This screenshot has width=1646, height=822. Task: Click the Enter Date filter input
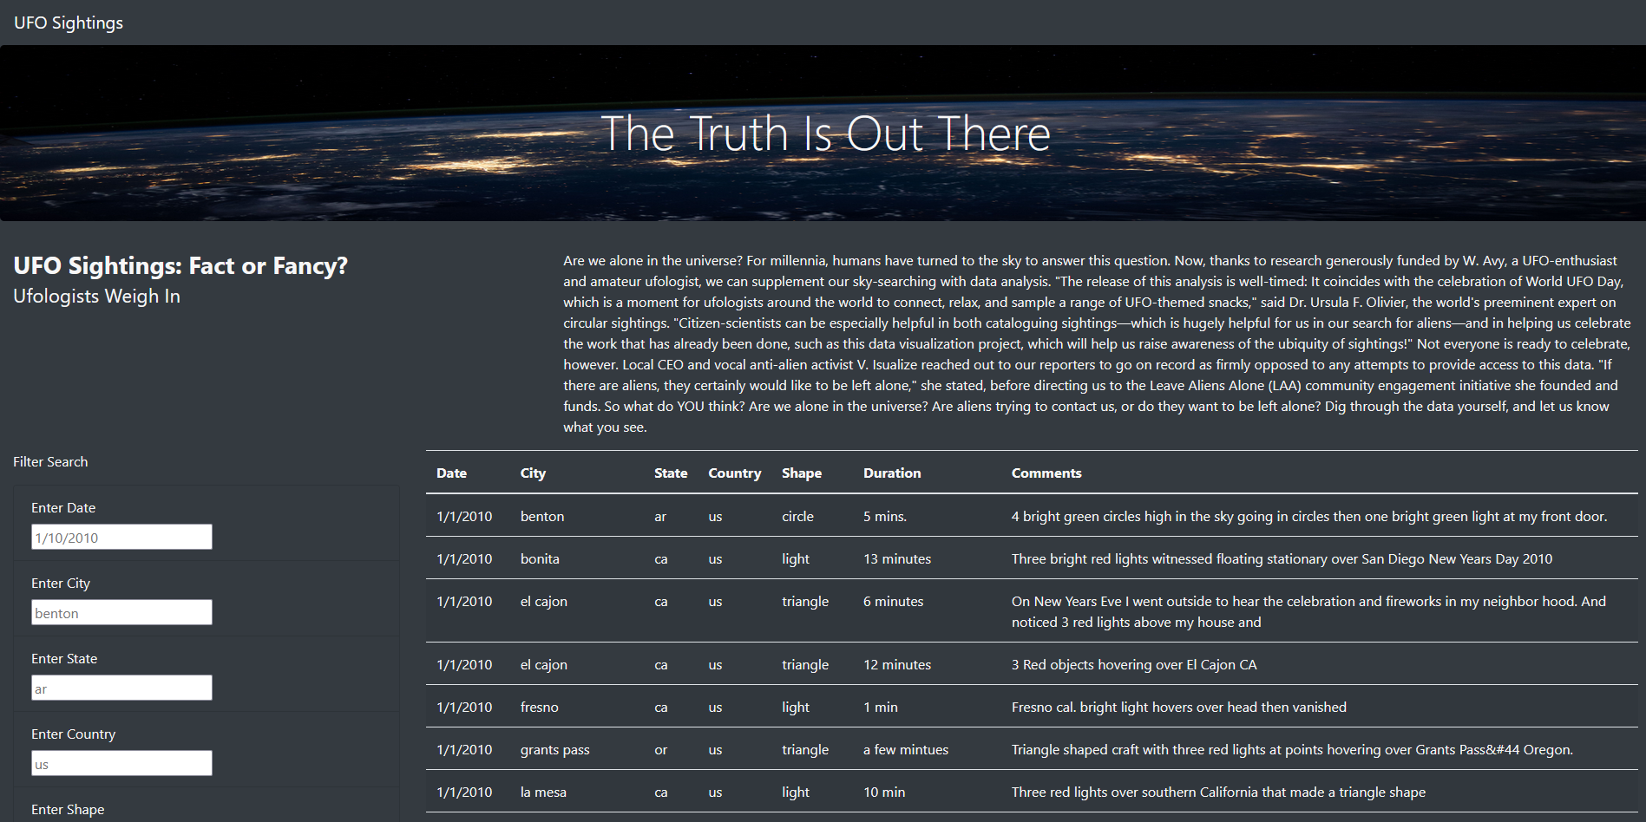pos(121,537)
